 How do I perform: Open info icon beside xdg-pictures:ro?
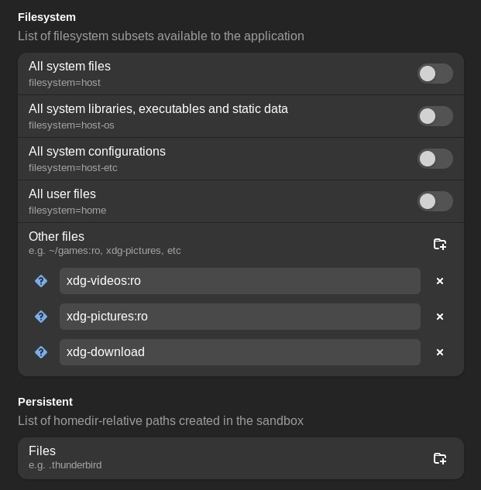click(x=41, y=317)
